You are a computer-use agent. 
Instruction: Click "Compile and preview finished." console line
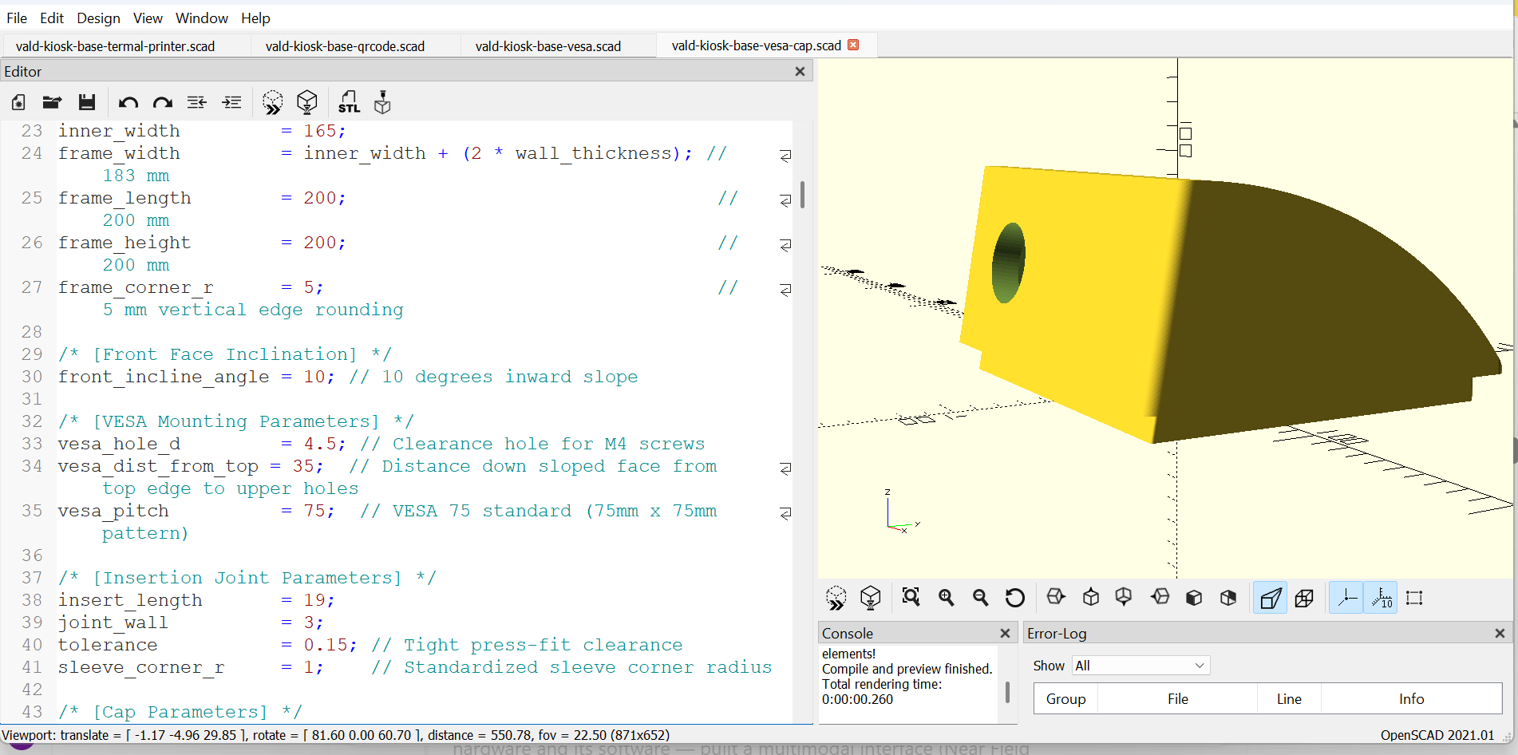pyautogui.click(x=907, y=669)
